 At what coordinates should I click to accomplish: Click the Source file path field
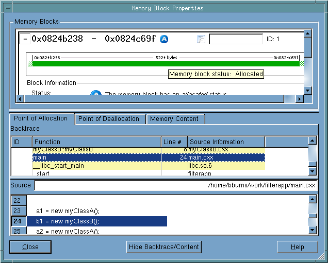click(x=175, y=185)
